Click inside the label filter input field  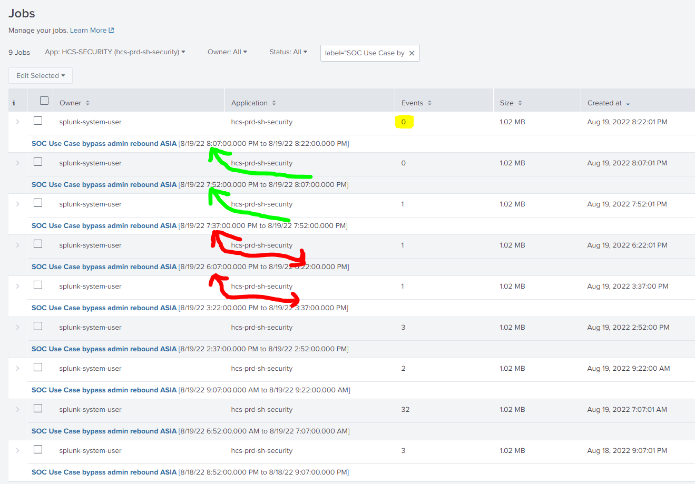(x=364, y=53)
